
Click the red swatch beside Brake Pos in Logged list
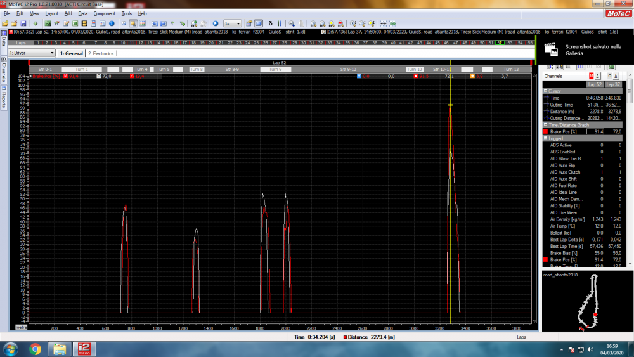[545, 260]
